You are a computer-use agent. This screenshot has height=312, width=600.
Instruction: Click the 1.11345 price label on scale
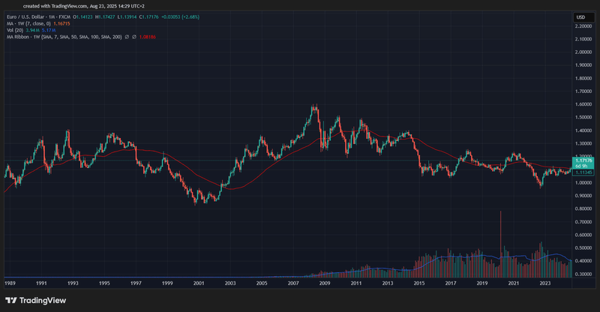click(x=584, y=172)
